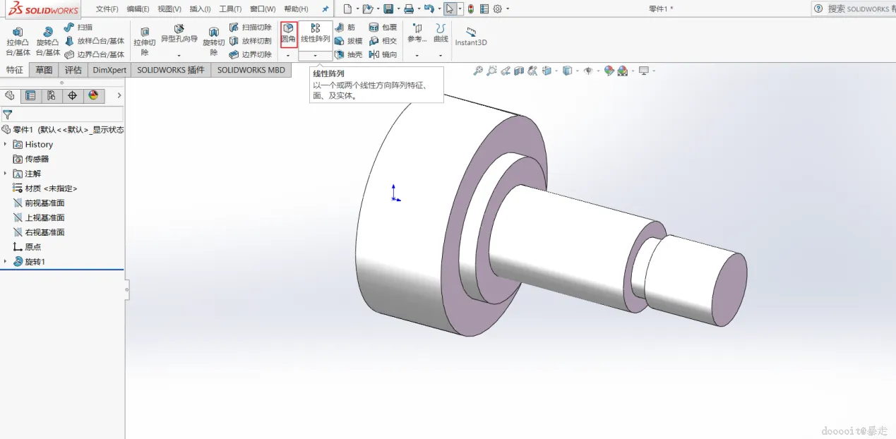Screen dimensions: 896x439
Task: Open the 工具(T) menu
Action: [x=230, y=9]
